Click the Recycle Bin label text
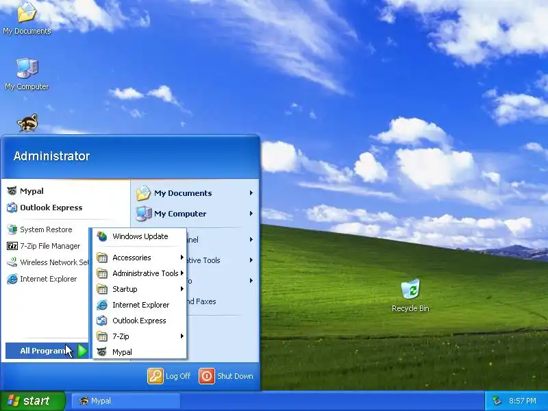The image size is (548, 411). [x=410, y=308]
